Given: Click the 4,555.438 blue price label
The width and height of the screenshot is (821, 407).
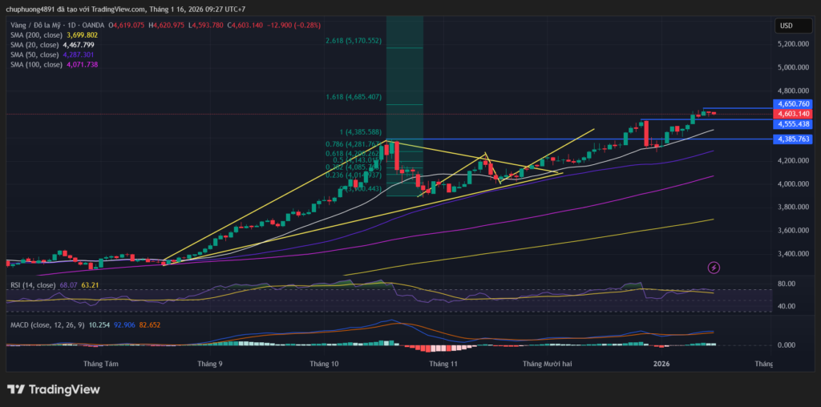Looking at the screenshot, I should 793,124.
